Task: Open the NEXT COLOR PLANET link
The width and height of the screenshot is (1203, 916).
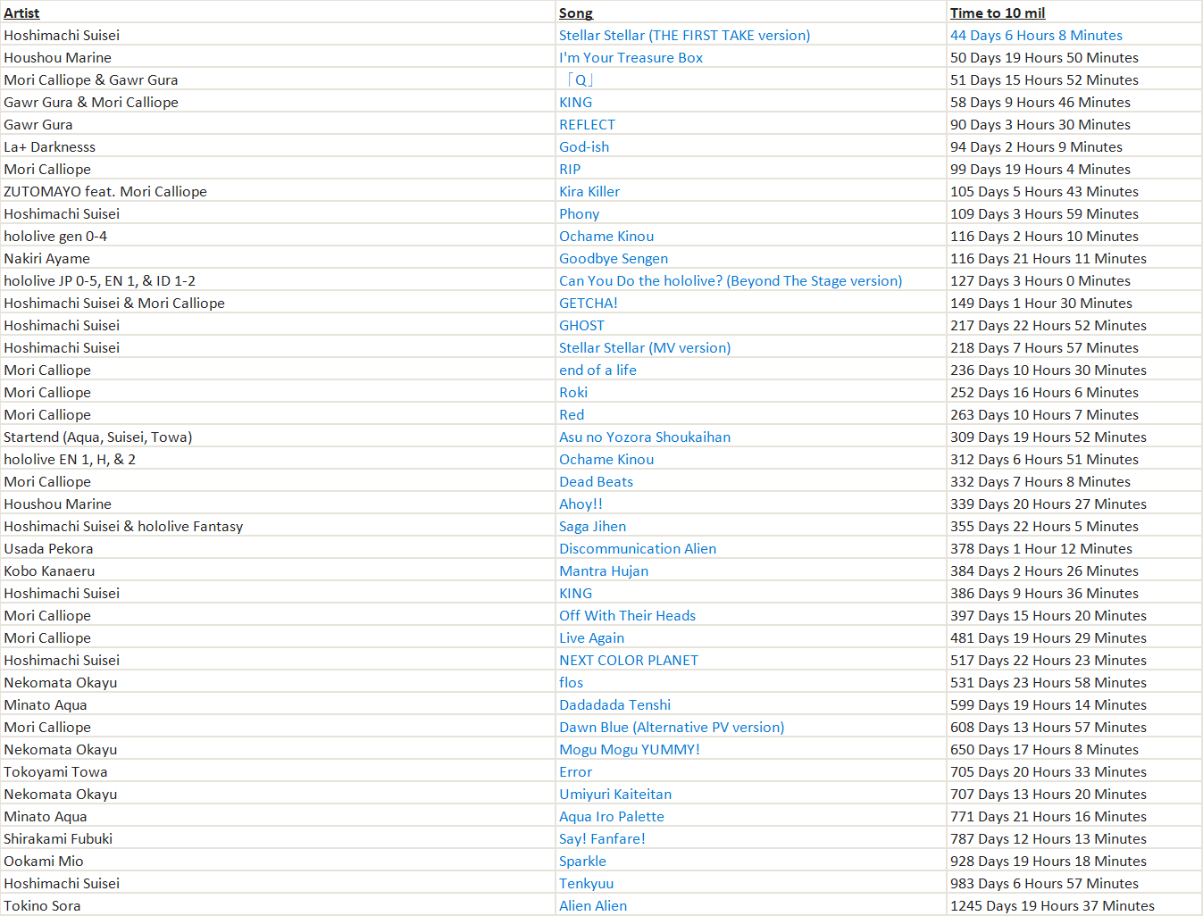Action: [x=629, y=661]
